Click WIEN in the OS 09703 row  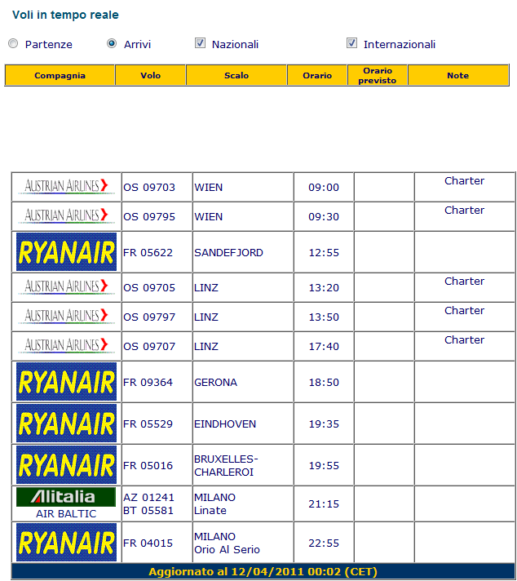click(x=208, y=187)
